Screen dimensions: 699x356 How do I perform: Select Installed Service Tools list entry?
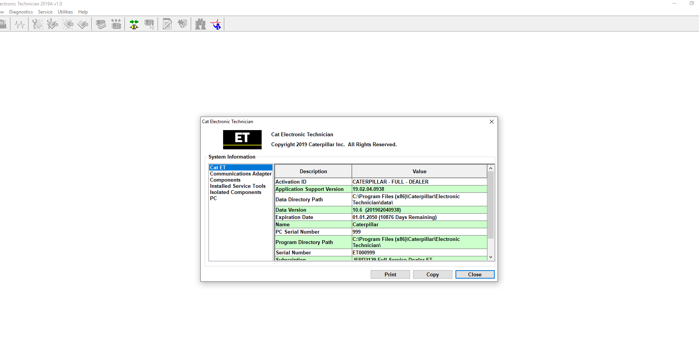click(237, 186)
